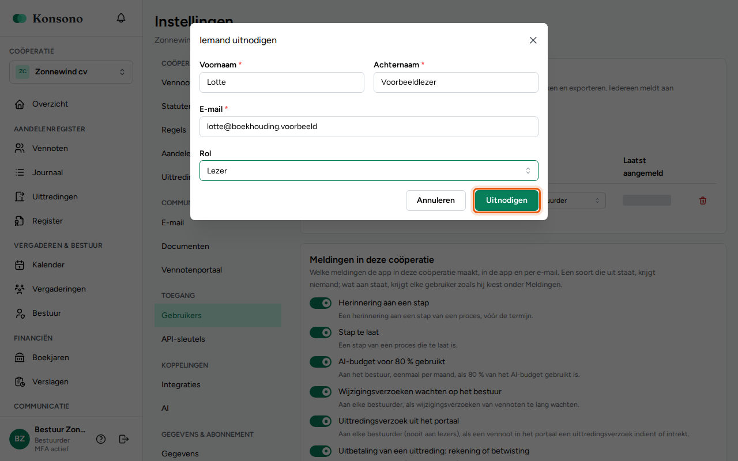Close the Iemand uitnodigen dialog
738x461 pixels.
tap(533, 40)
